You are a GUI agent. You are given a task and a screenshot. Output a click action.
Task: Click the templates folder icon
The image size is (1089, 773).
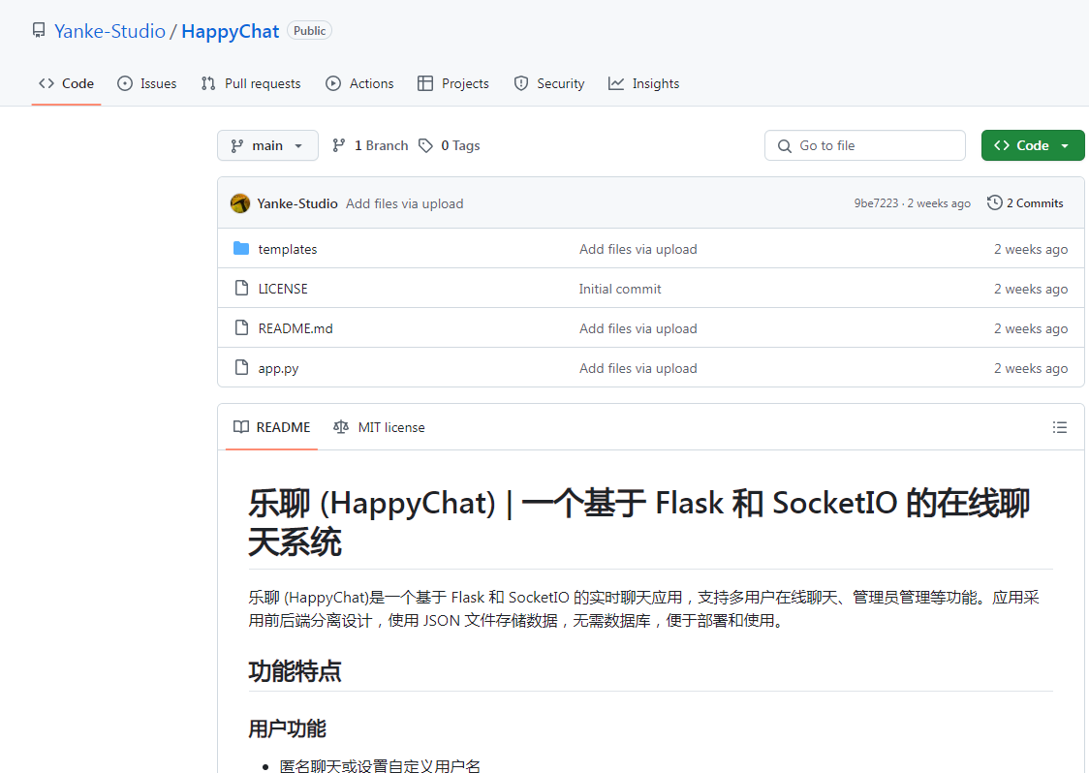coord(241,248)
